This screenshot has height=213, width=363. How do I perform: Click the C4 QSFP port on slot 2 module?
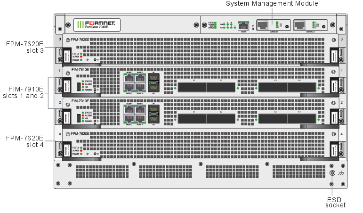pos(302,119)
